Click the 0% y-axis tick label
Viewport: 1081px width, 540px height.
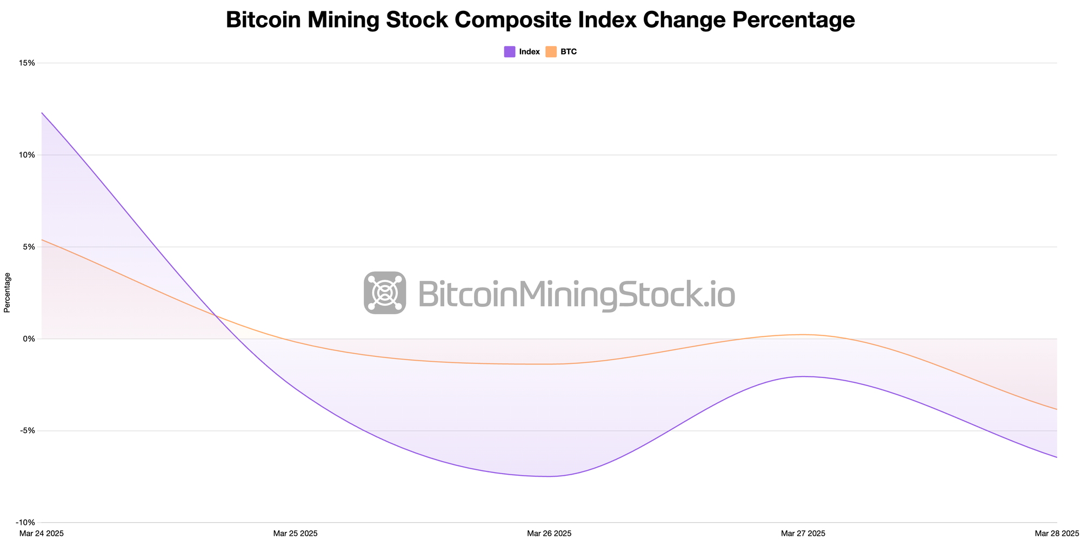point(29,339)
